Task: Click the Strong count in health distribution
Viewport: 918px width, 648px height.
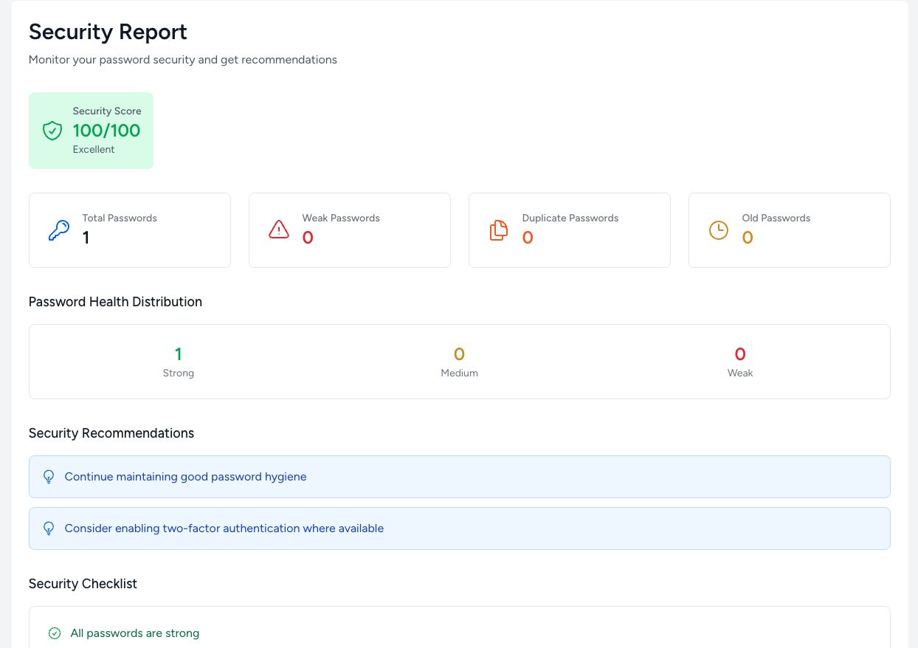Action: (x=178, y=354)
